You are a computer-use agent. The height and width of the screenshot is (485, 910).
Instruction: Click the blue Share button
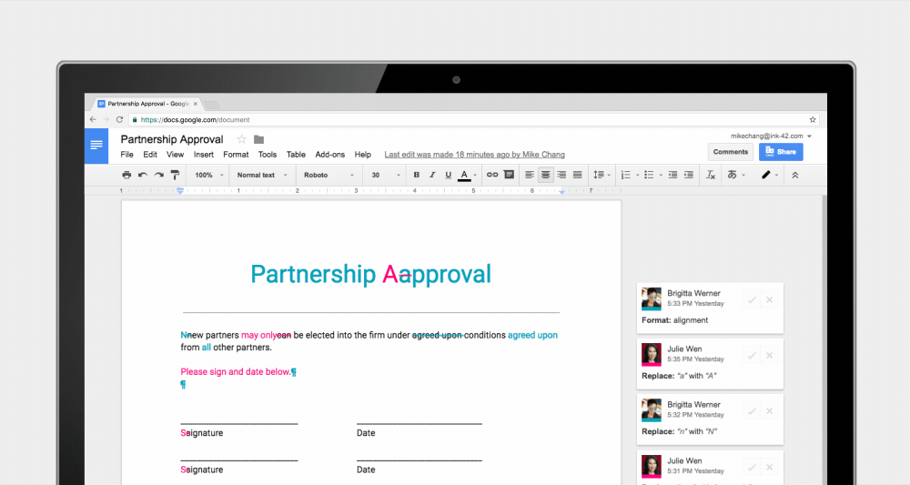(x=781, y=152)
